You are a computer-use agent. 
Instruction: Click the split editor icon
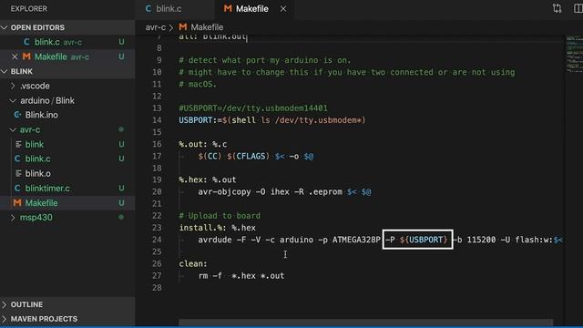click(x=578, y=8)
